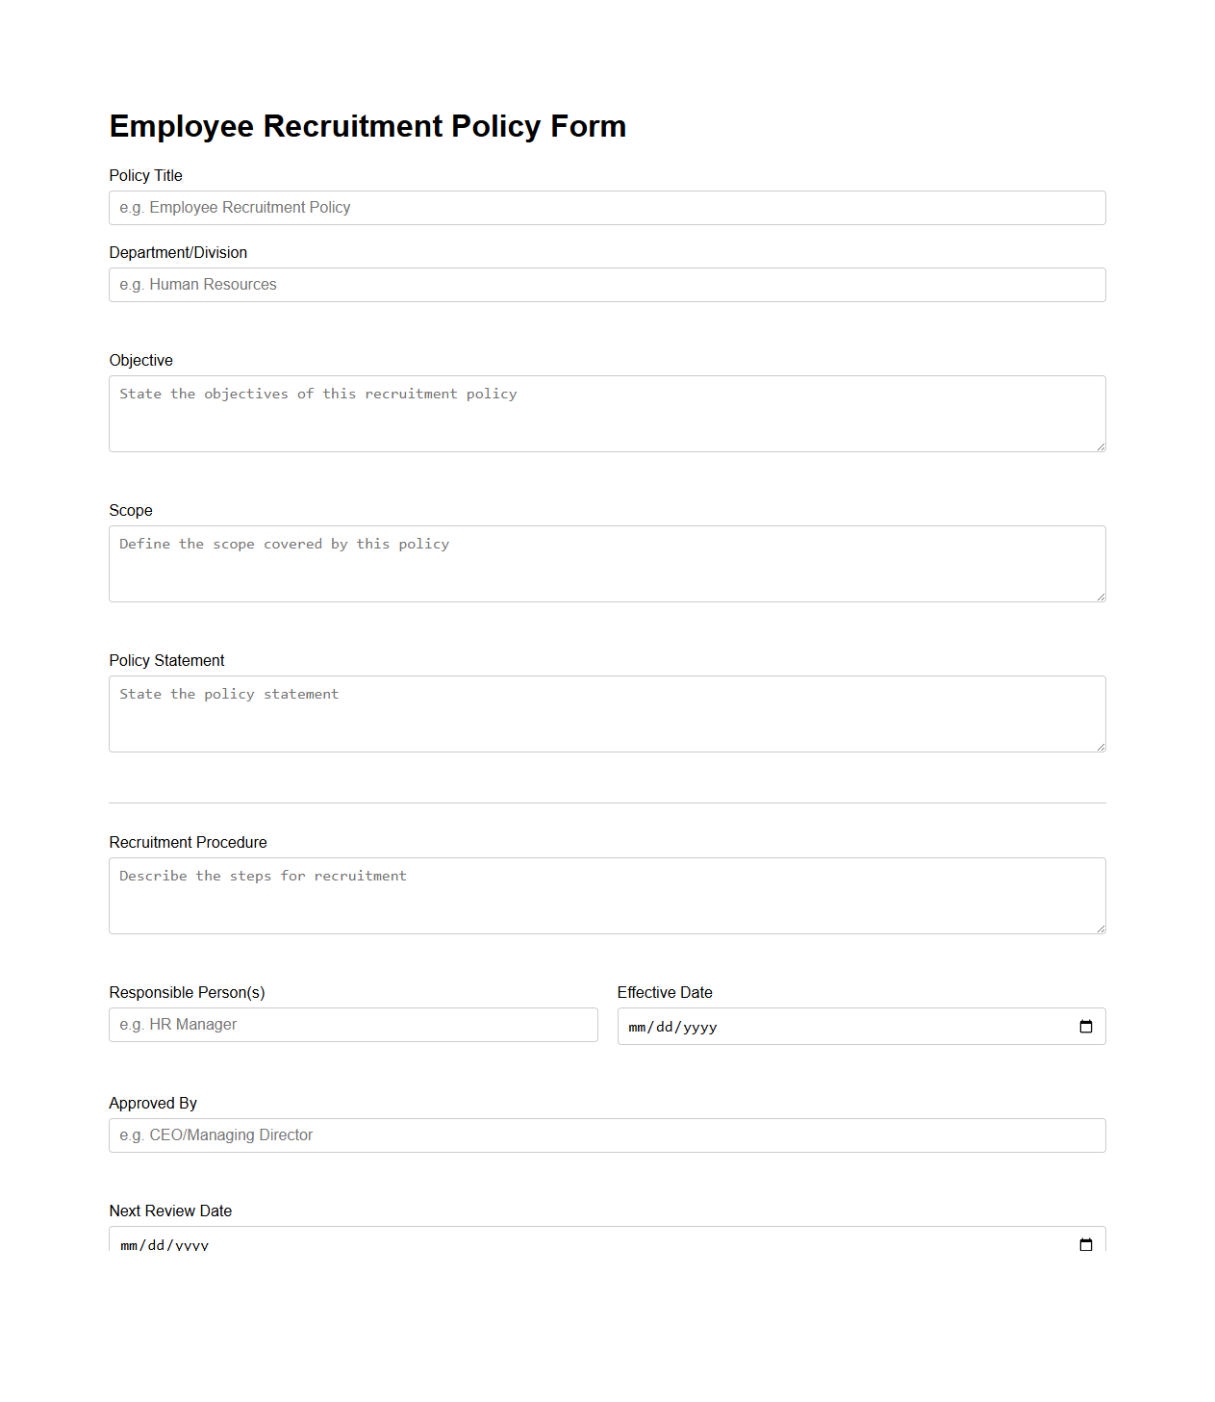Screen dimensions: 1215x1402
Task: Click the Responsible Person(s) input field
Action: (353, 1024)
